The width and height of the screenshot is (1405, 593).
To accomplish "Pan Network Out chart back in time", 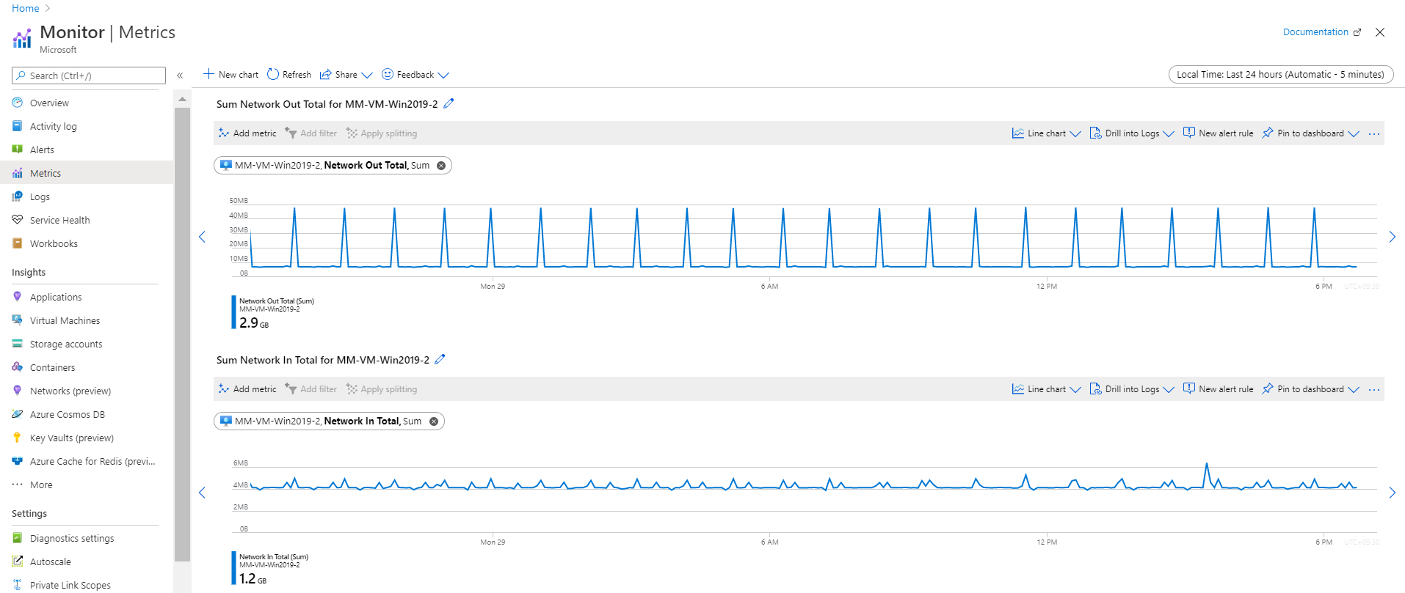I will pos(203,237).
